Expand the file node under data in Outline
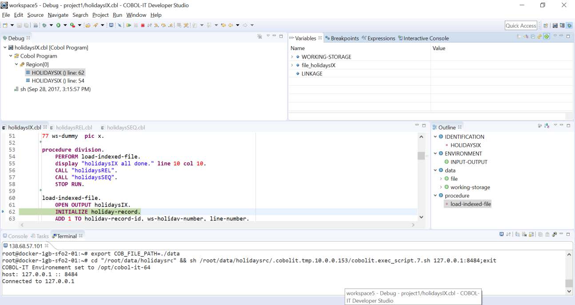The image size is (575, 305). tap(441, 179)
